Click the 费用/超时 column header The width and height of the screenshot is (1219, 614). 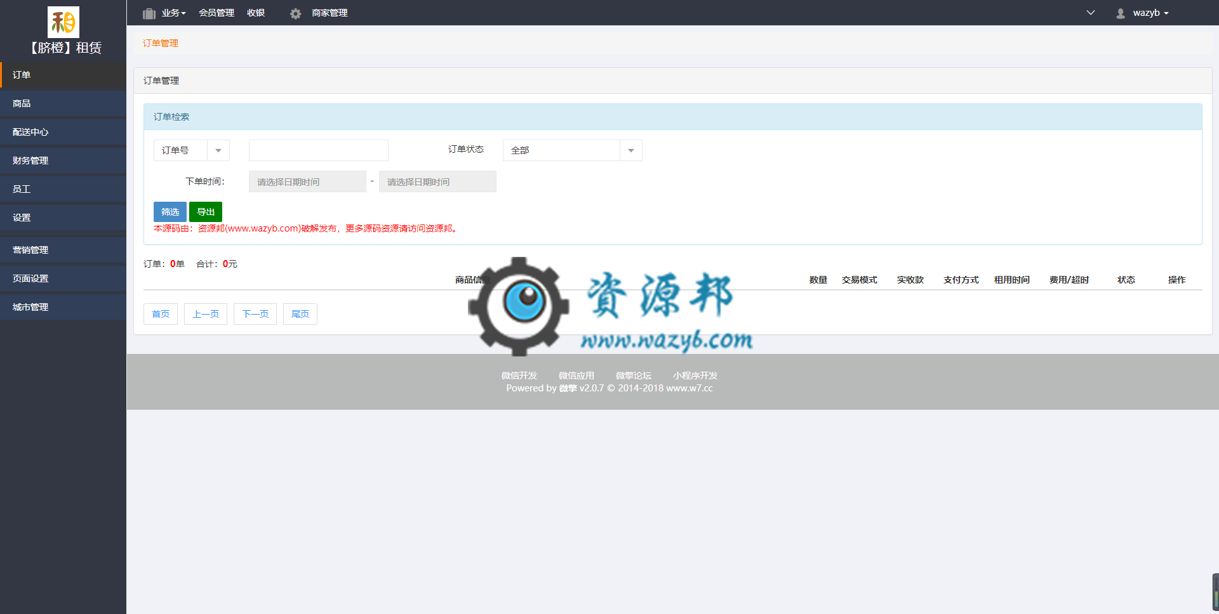tap(1069, 280)
